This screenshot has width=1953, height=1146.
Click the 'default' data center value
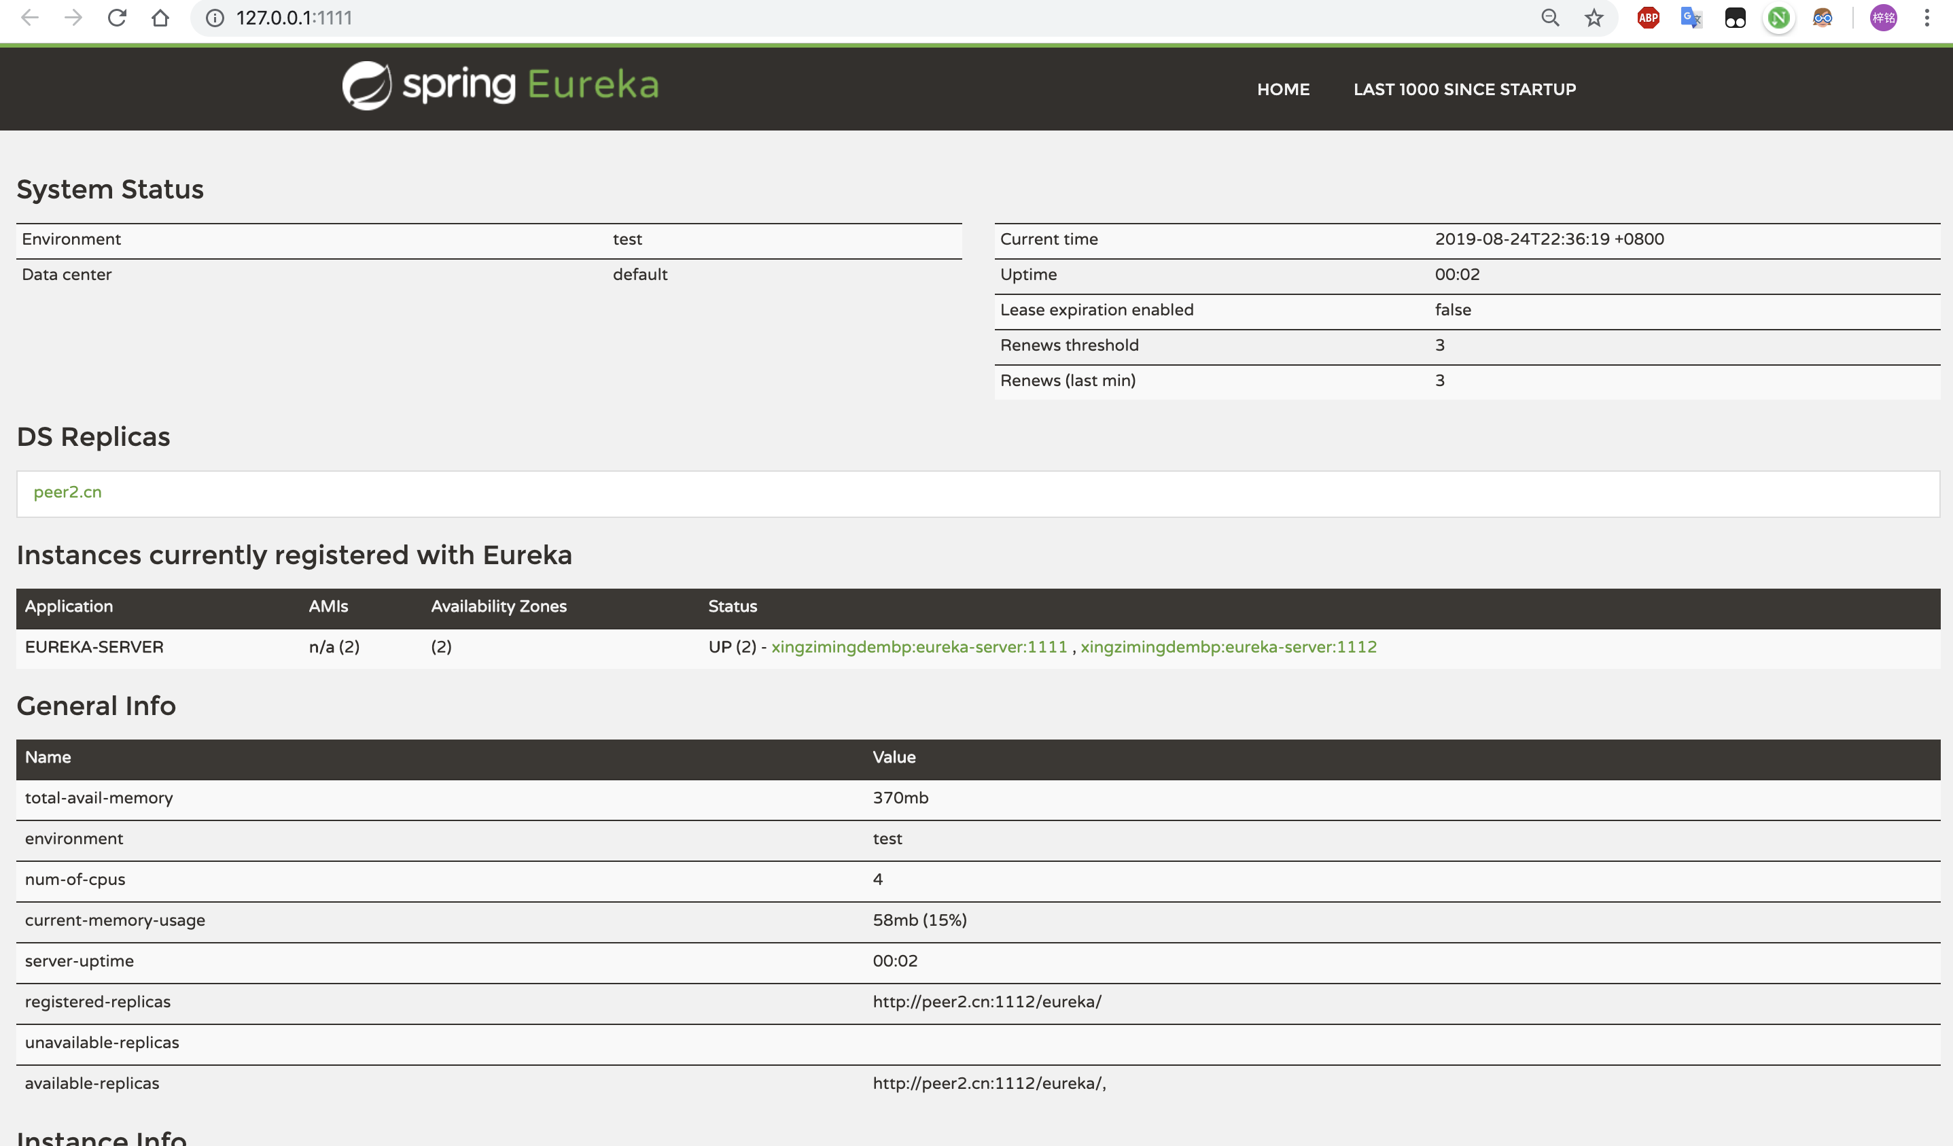tap(640, 275)
